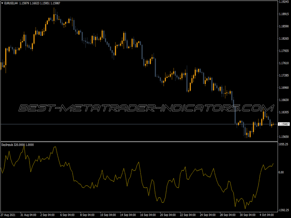This screenshot has width=291, height=218.
Task: Click the 24 Sep 04:00 time label
Action: point(208,215)
